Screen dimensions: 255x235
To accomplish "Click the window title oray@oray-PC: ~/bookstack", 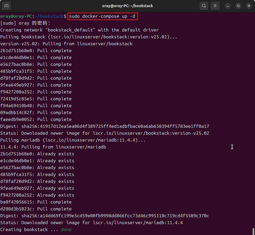I will [127, 6].
